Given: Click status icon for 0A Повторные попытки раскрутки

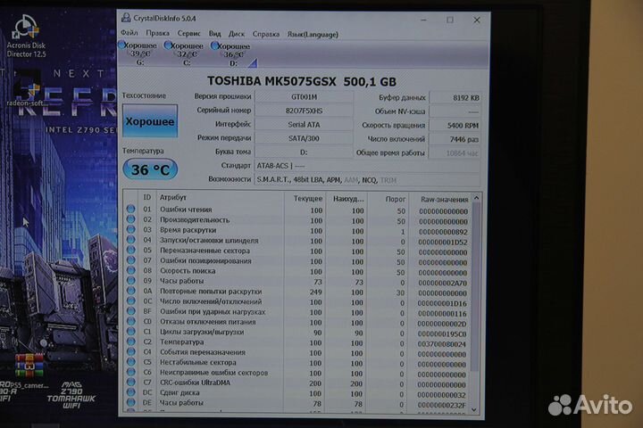Looking at the screenshot, I should 130,291.
